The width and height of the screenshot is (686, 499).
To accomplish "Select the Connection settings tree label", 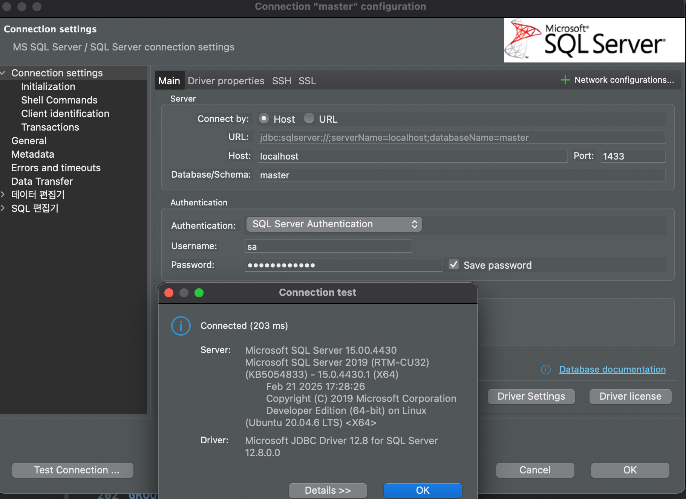I will 57,73.
